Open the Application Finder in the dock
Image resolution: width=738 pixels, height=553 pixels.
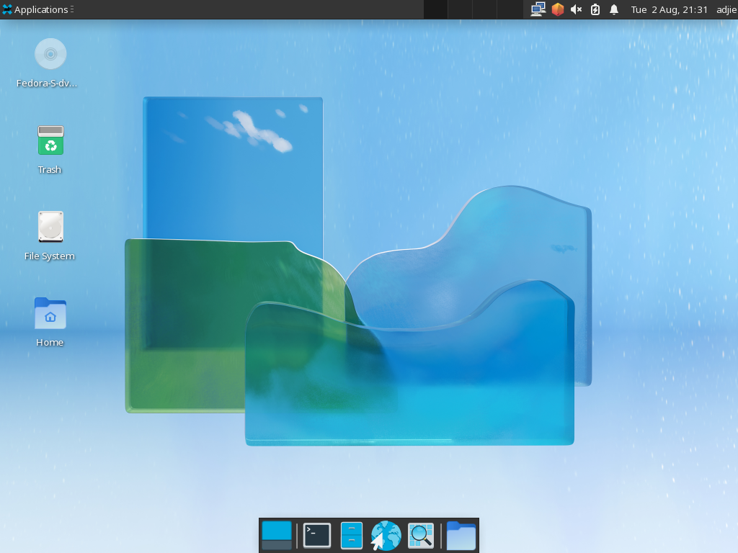click(x=420, y=535)
